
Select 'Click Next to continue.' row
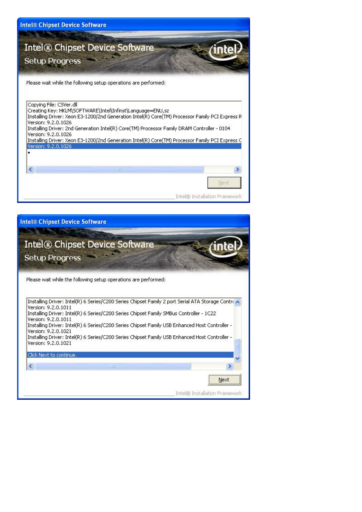pos(130,355)
